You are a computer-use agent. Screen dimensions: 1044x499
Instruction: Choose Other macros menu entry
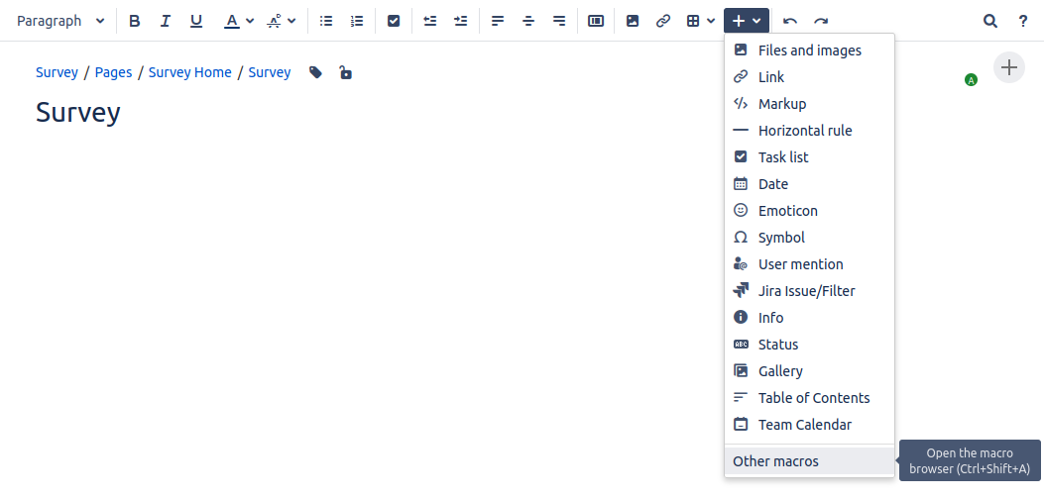tap(775, 461)
